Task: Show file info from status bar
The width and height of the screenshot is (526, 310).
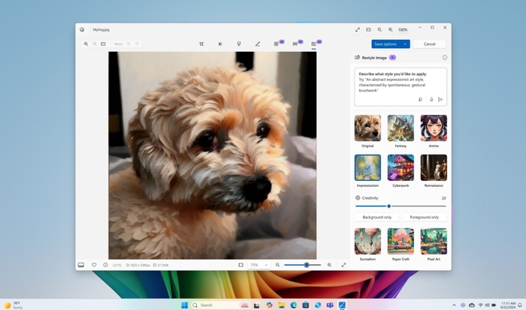Action: (x=105, y=265)
